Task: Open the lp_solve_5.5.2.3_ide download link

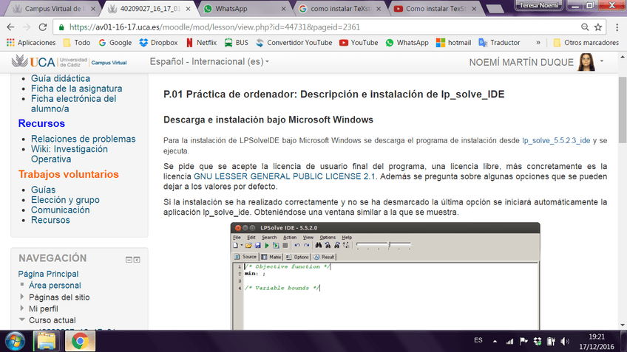Action: pos(556,139)
